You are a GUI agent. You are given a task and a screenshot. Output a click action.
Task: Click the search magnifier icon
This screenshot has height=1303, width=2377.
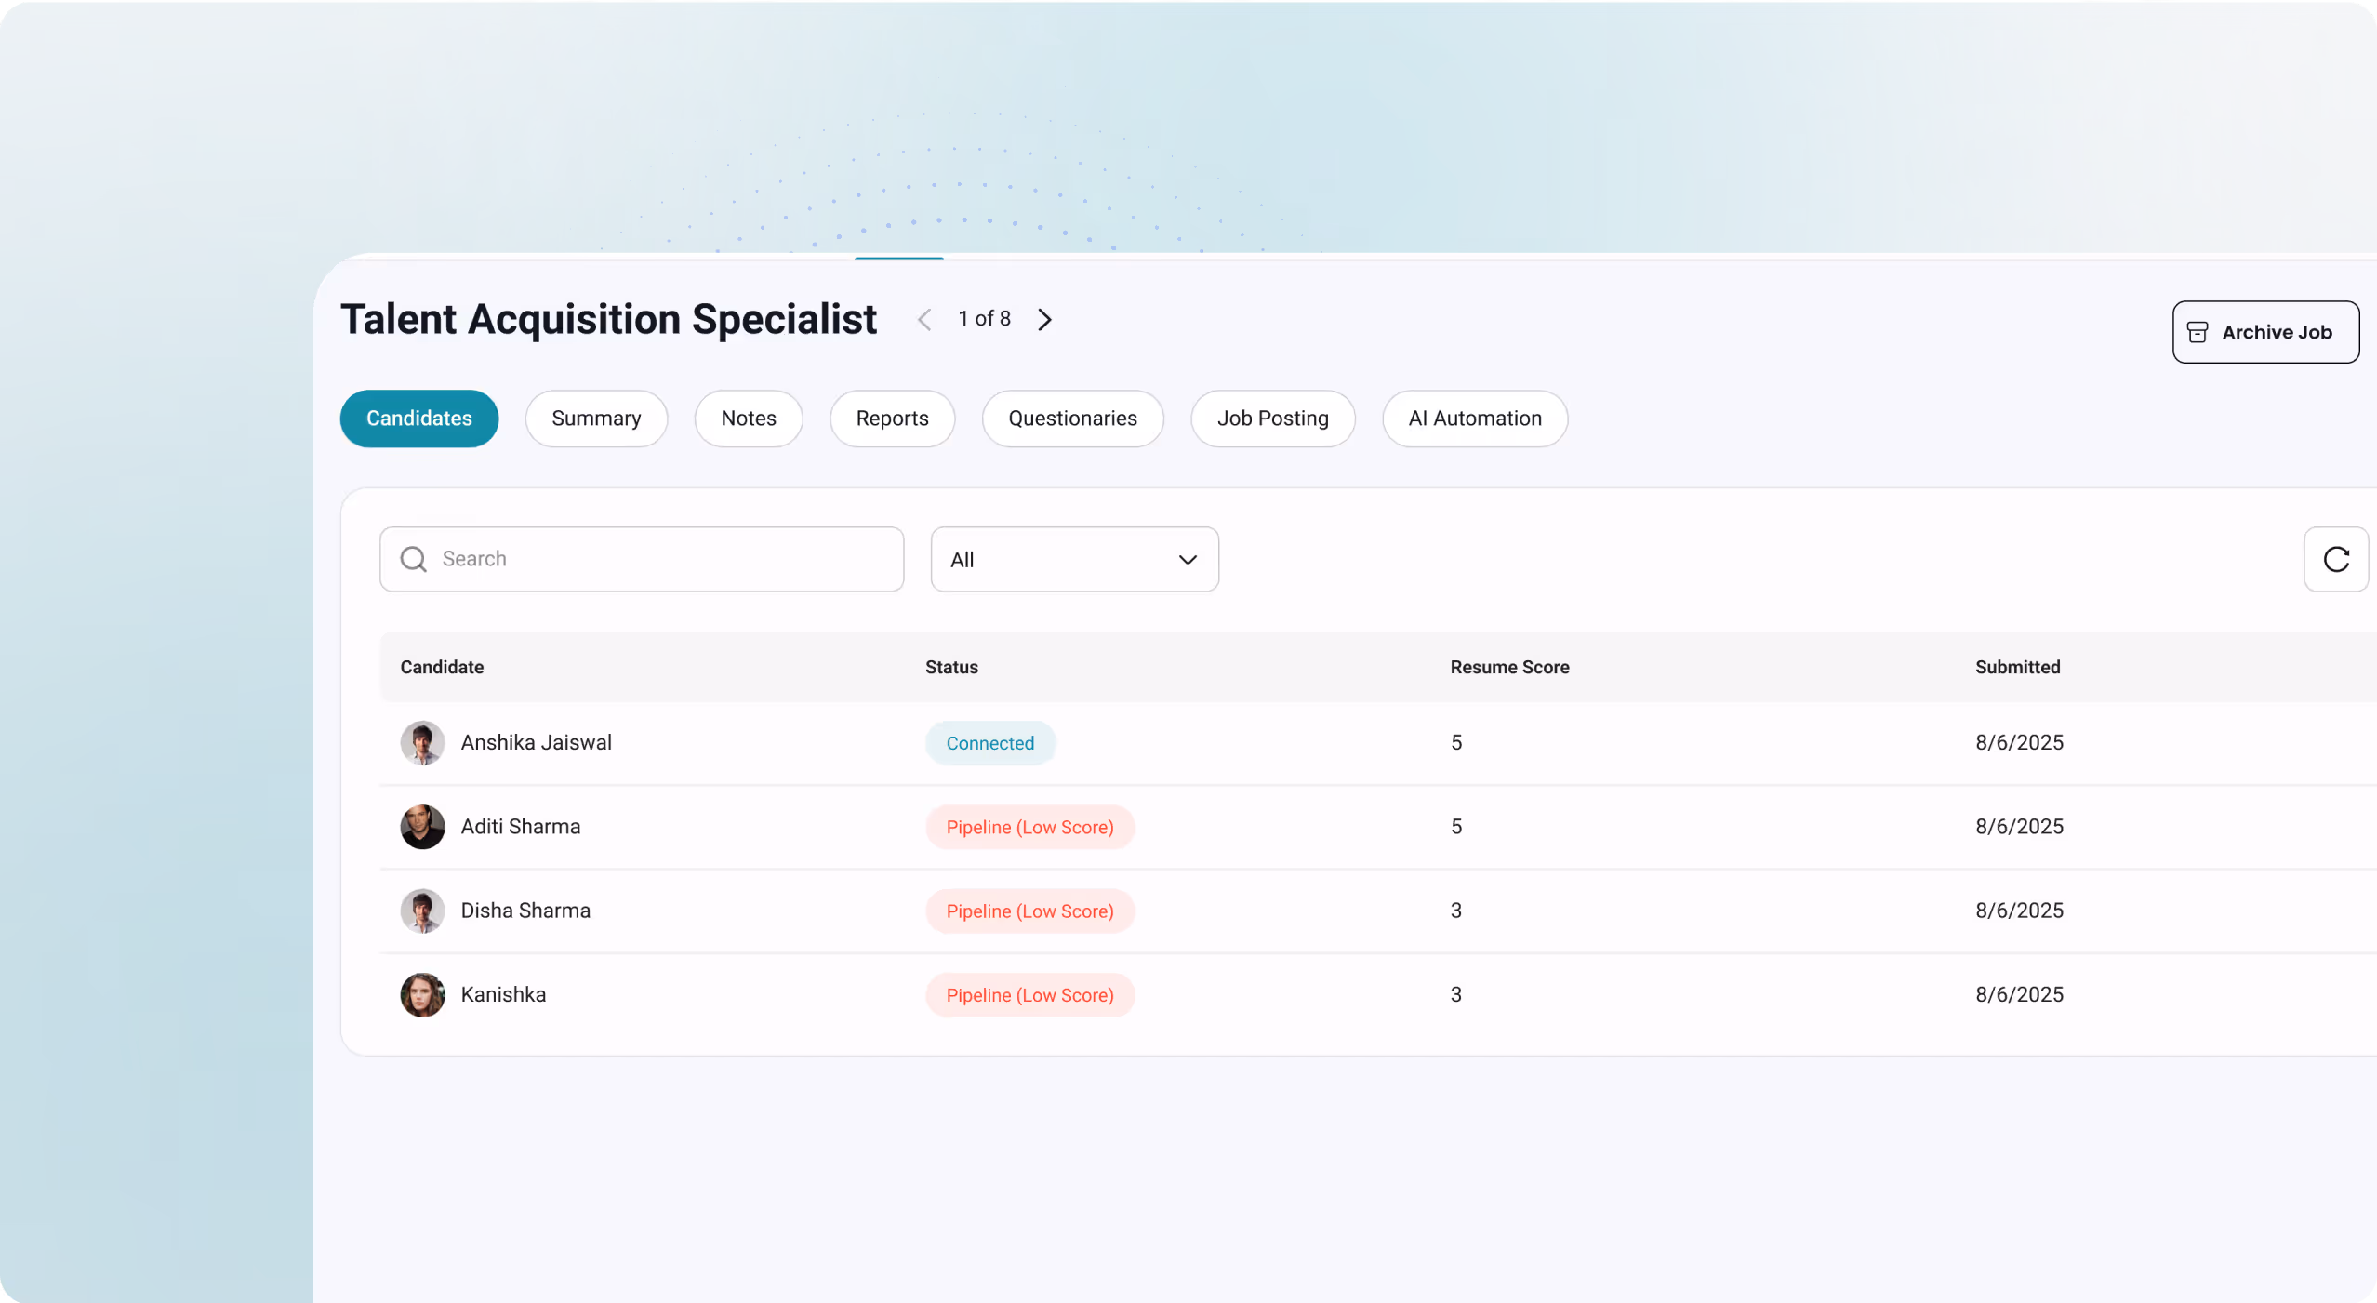coord(413,559)
